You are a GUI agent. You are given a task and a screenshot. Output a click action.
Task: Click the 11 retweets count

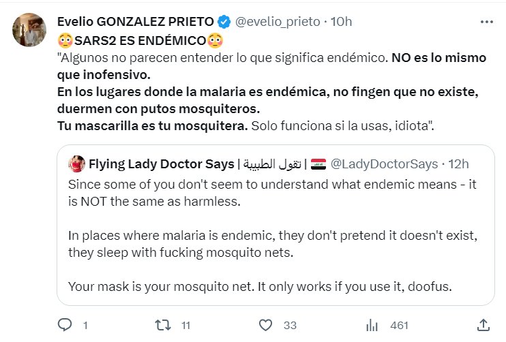[x=184, y=326]
